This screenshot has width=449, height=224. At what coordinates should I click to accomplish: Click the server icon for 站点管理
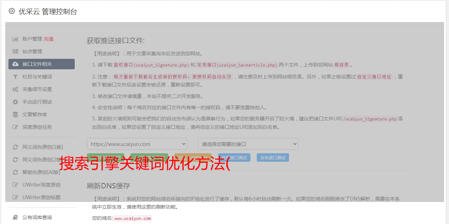click(15, 51)
